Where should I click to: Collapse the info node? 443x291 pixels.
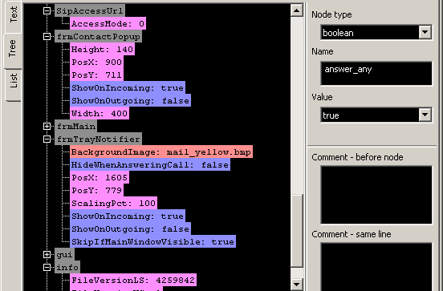tap(47, 267)
